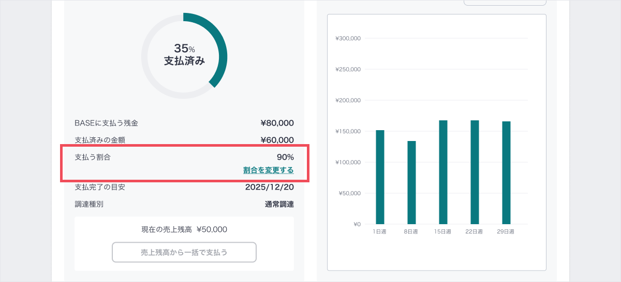
Task: Click the 35% 支払済み donut progress chart
Action: pyautogui.click(x=184, y=55)
